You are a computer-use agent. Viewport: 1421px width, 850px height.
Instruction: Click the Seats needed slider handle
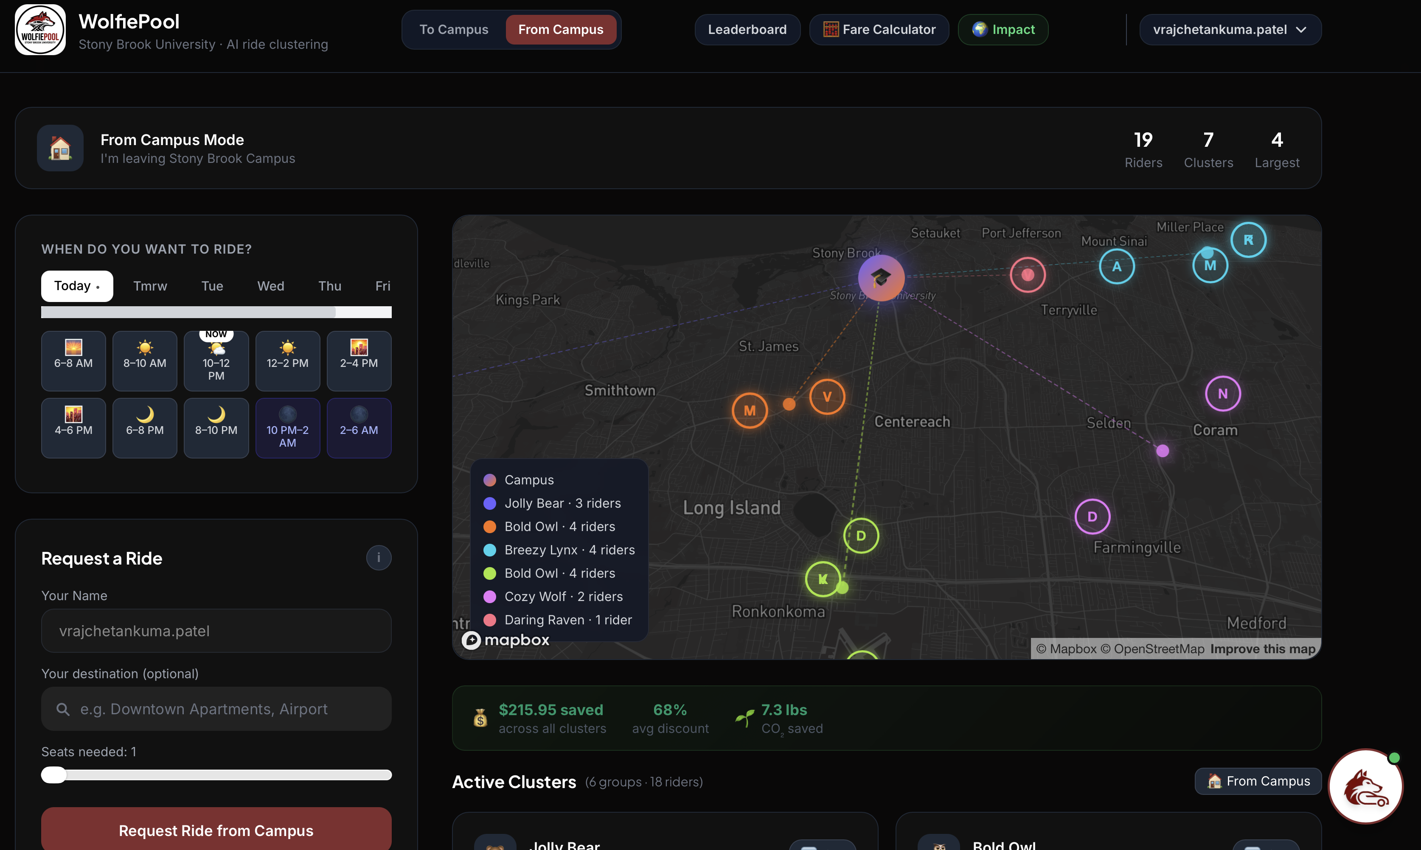click(54, 775)
